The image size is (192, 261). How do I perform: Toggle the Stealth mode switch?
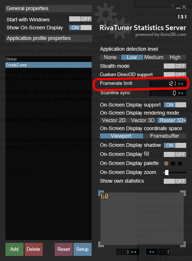coord(175,66)
